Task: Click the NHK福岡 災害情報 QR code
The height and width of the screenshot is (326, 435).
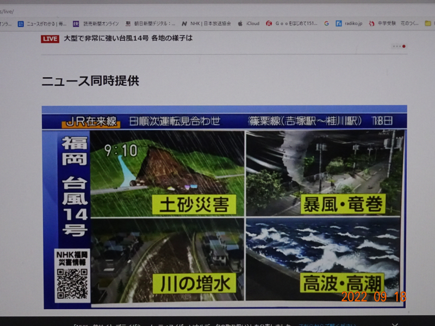Action: (72, 284)
